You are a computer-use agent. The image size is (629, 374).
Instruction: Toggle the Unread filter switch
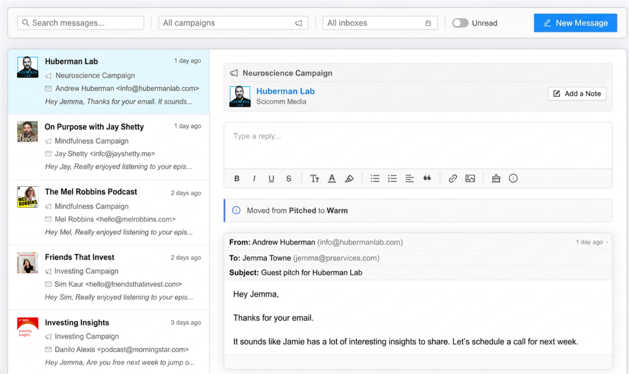[x=460, y=23]
